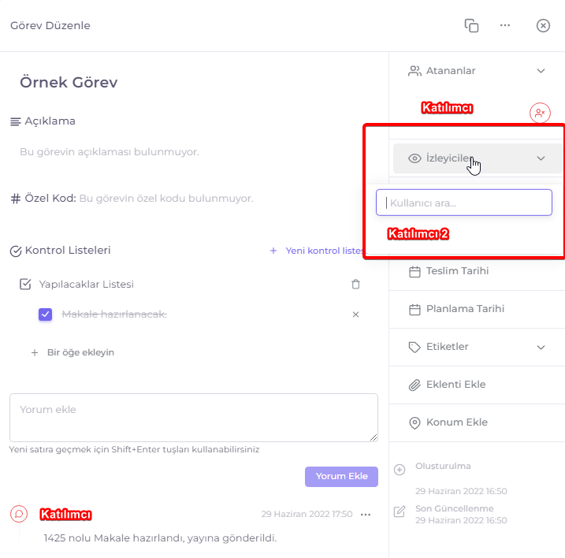Remove assigned Katılımcı with the red user icon

pyautogui.click(x=540, y=113)
